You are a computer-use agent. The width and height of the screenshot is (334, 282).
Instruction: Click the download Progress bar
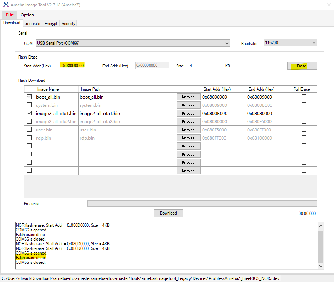click(x=202, y=203)
